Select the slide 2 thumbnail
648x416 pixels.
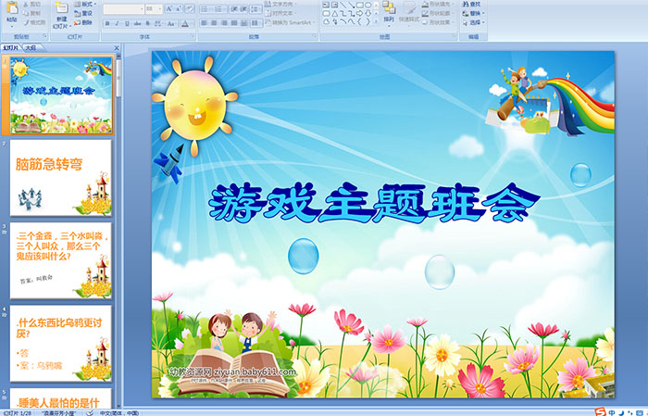pyautogui.click(x=61, y=177)
